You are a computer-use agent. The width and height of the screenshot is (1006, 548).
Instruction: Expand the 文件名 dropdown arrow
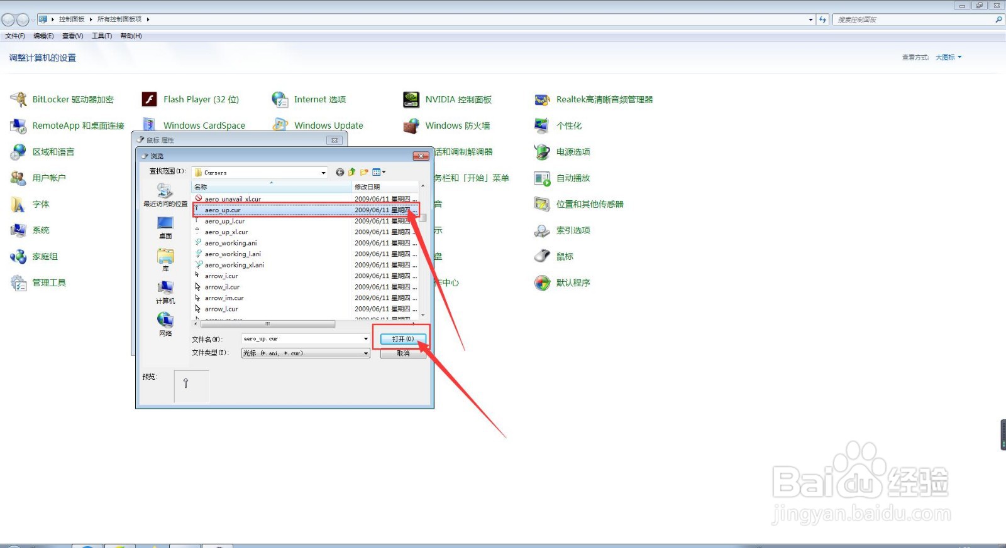(366, 339)
